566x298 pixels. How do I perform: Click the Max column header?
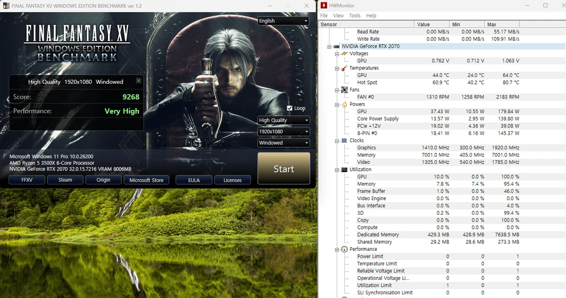(502, 24)
